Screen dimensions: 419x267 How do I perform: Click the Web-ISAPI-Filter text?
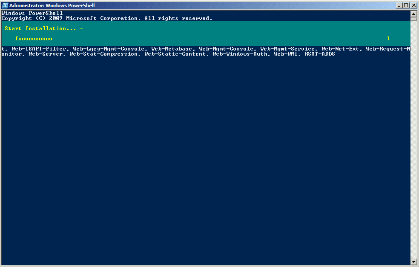coord(39,49)
